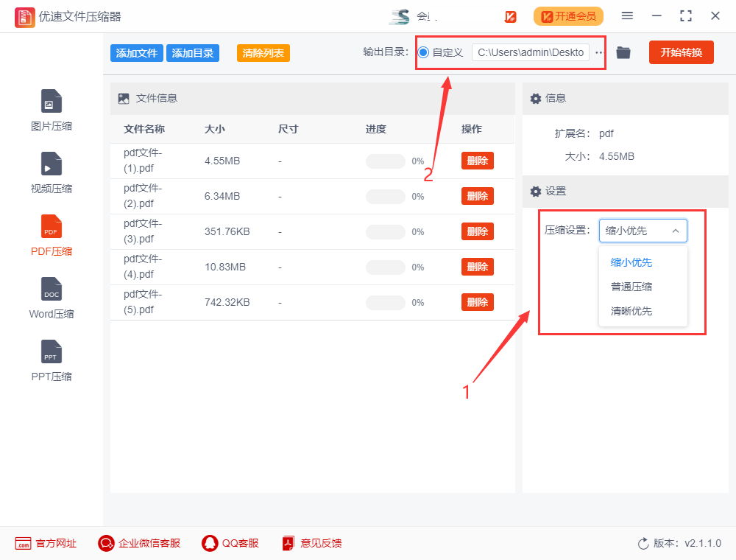Click the QQ客服 penguin icon

(x=210, y=544)
